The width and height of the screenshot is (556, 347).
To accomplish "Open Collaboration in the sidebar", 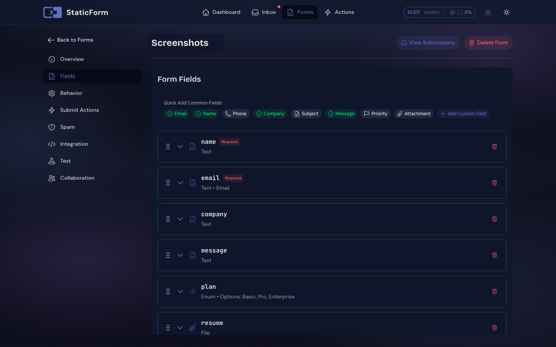I will point(93,178).
